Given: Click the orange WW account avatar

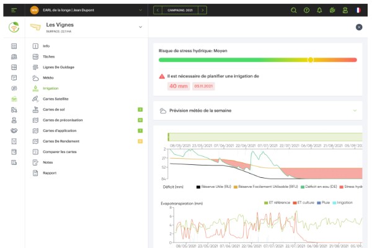Looking at the screenshot, I should [x=34, y=10].
